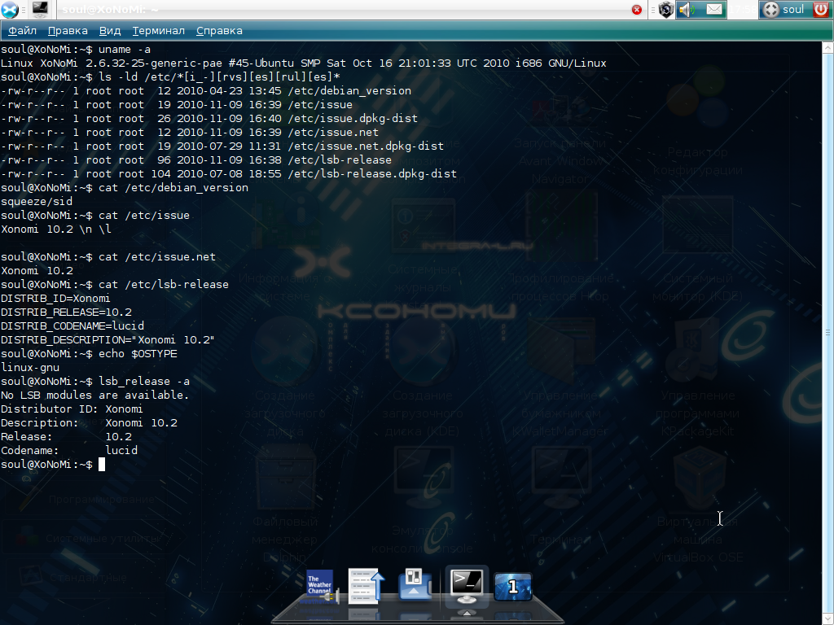Open the Терминал menu

click(159, 31)
